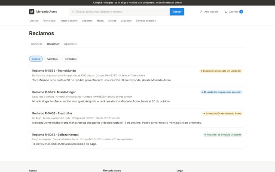Open the Juguetes category
Screen dimensions: 275x172
[x=126, y=21]
